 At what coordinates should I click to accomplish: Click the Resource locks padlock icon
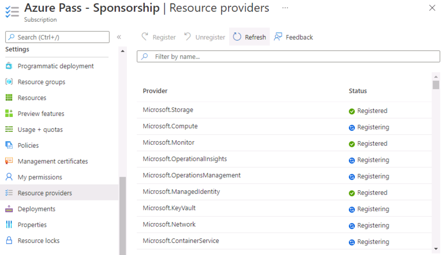pos(9,241)
